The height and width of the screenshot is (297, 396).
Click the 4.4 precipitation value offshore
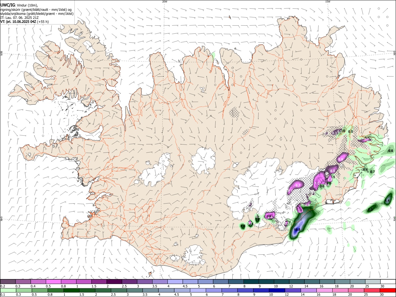click(387, 201)
